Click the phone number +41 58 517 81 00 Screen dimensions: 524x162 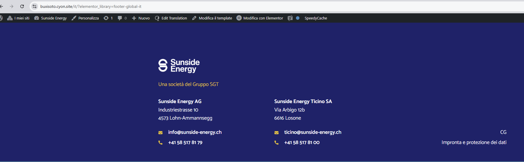302,143
